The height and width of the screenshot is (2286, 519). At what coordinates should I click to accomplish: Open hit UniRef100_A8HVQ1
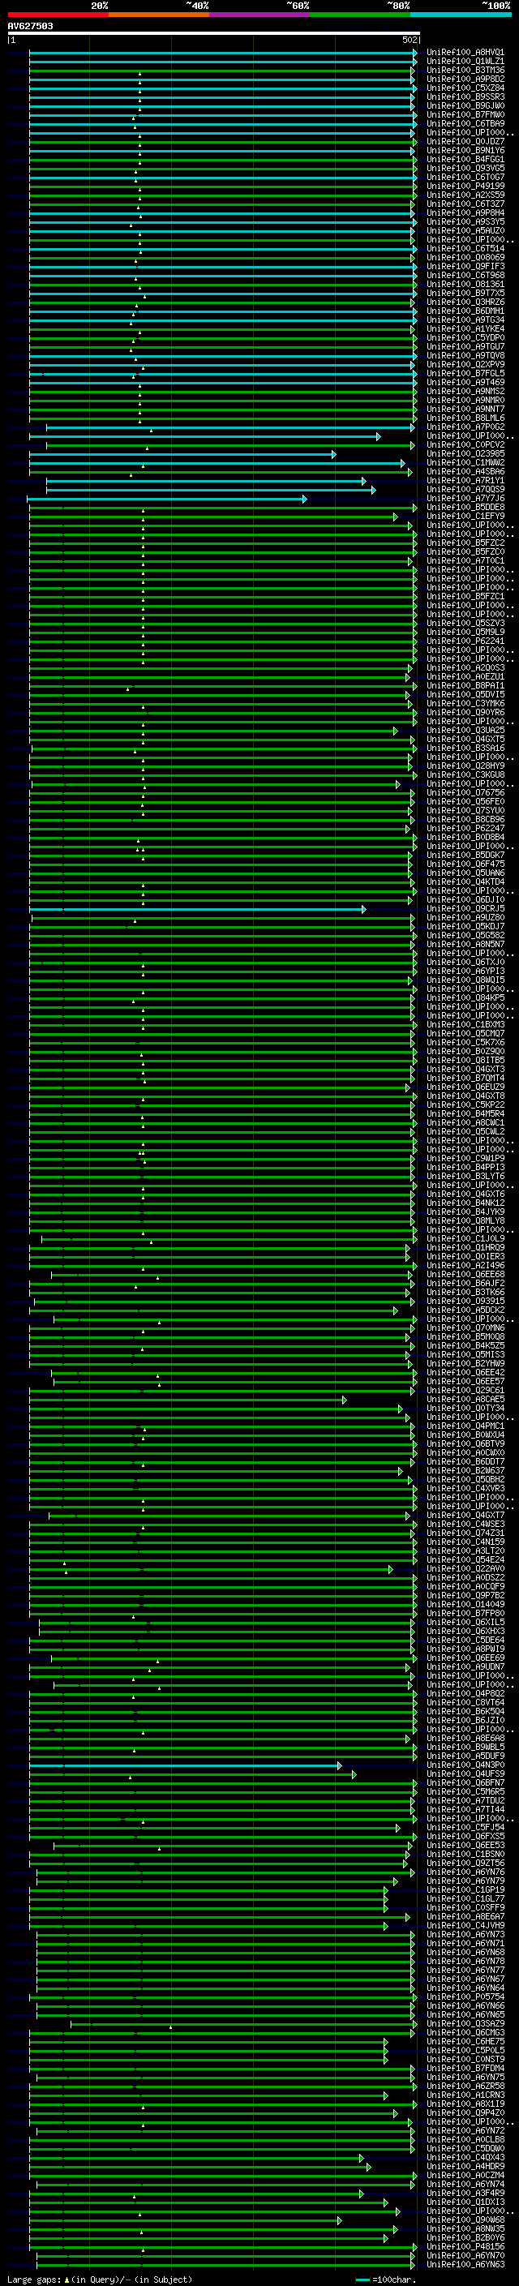(465, 53)
